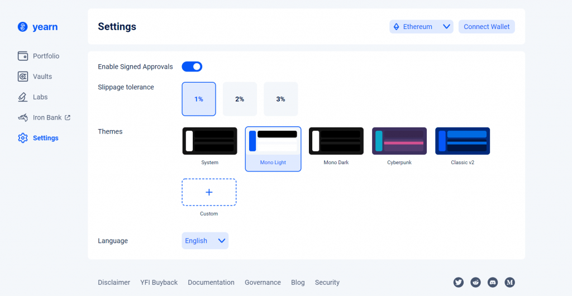Choose the Cyberpunk theme swatch

click(x=399, y=141)
